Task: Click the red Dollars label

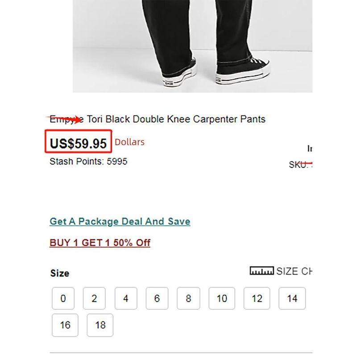Action: click(x=130, y=142)
